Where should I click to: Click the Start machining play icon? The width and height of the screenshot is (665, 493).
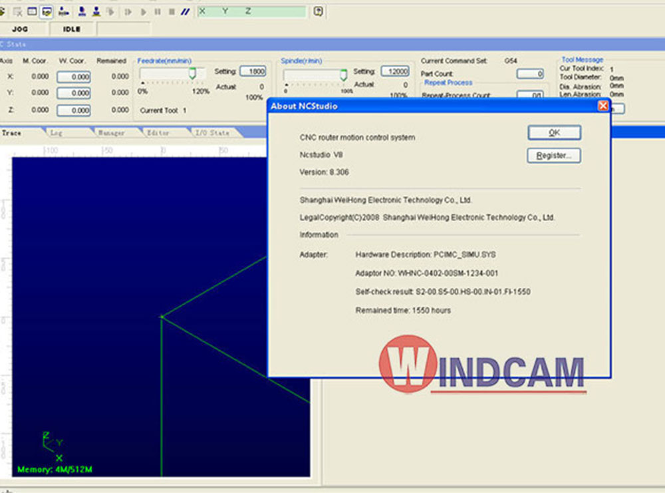(143, 11)
